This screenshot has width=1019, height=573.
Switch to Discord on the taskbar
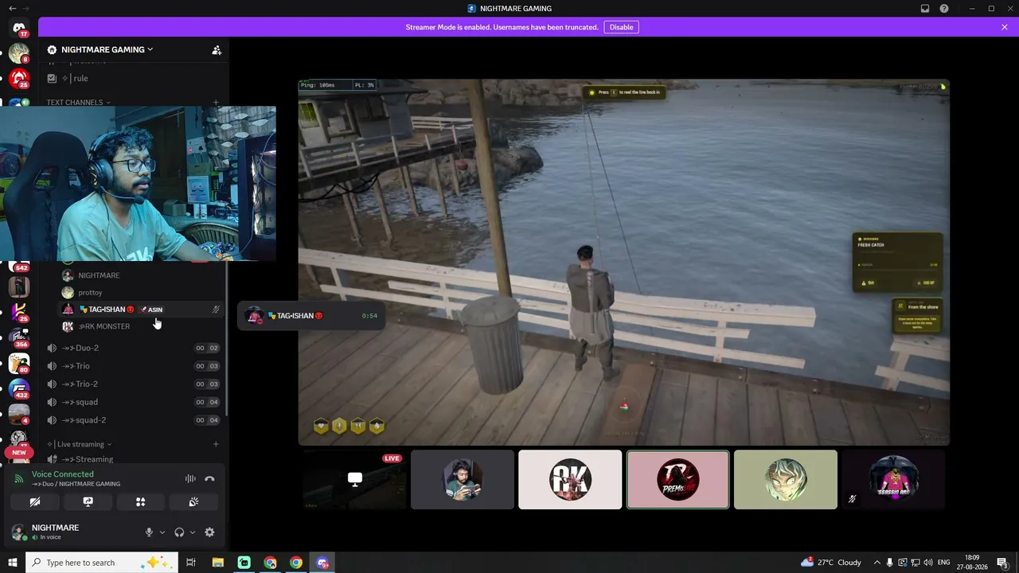pyautogui.click(x=322, y=563)
